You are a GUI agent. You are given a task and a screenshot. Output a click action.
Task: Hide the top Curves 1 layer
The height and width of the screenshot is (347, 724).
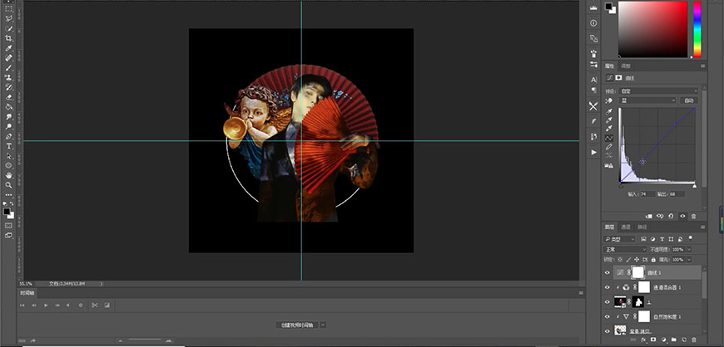tap(607, 273)
